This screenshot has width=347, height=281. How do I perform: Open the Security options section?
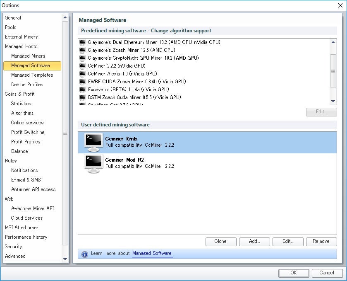pyautogui.click(x=13, y=247)
